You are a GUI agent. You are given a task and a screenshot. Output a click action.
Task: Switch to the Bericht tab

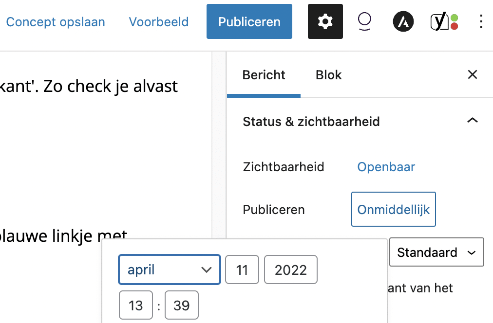click(x=264, y=75)
